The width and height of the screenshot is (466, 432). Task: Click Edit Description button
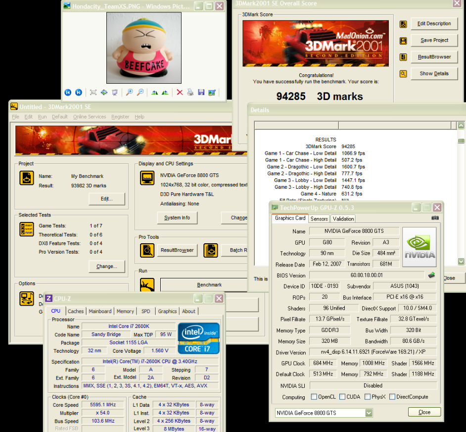coord(434,23)
